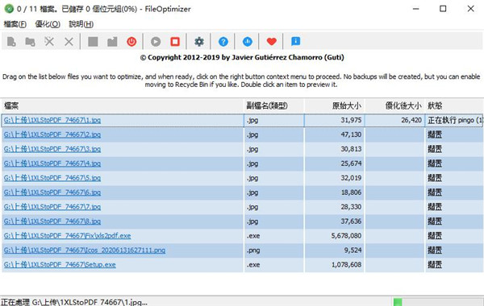
Task: Minimize the FileOptimizer window
Action: (416, 9)
